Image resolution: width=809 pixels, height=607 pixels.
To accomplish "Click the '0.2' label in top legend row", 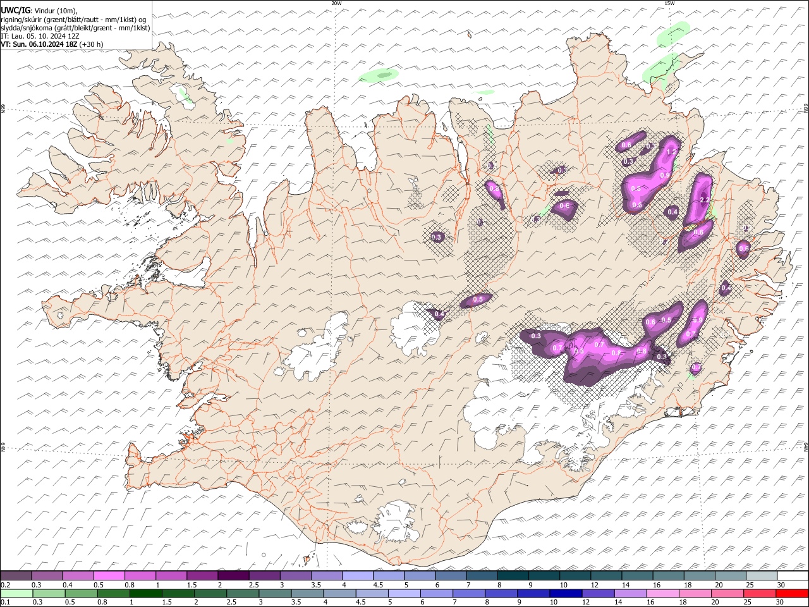I will (x=5, y=585).
